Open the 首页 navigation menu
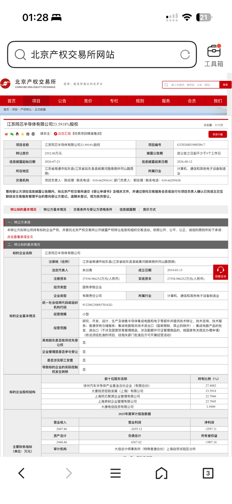 point(11,101)
